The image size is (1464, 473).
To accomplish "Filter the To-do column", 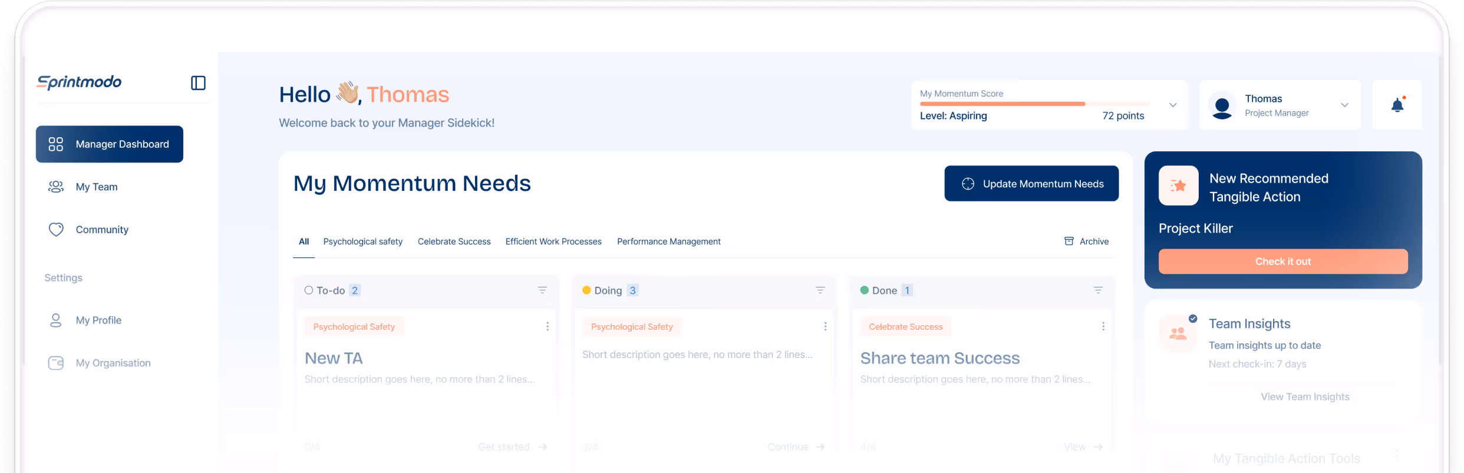I will [542, 290].
